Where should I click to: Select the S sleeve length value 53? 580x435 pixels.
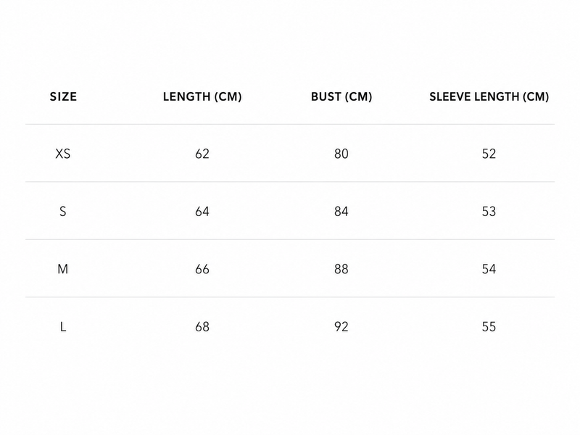click(489, 211)
